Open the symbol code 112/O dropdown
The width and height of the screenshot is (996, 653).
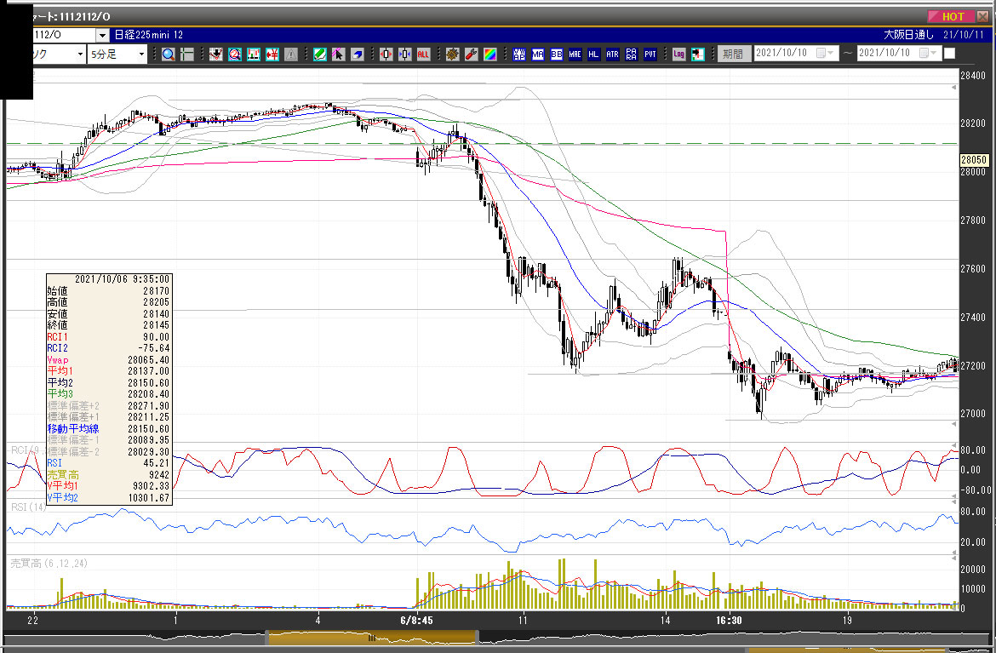102,35
